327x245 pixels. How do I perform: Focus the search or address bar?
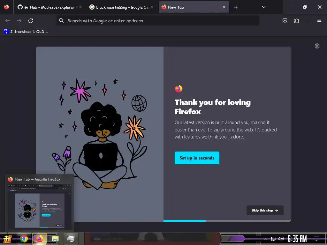[158, 21]
